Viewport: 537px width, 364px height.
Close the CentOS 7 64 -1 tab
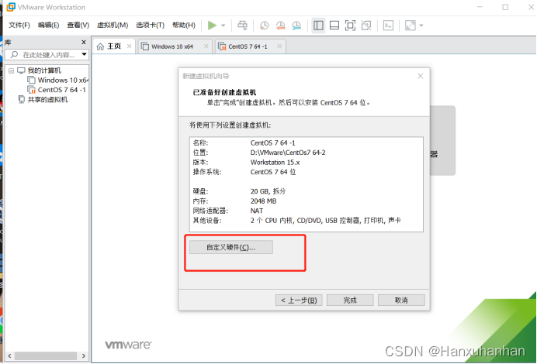(x=279, y=46)
